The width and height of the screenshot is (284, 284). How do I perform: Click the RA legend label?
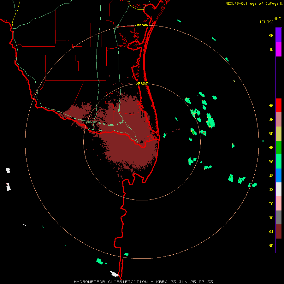tap(271, 162)
